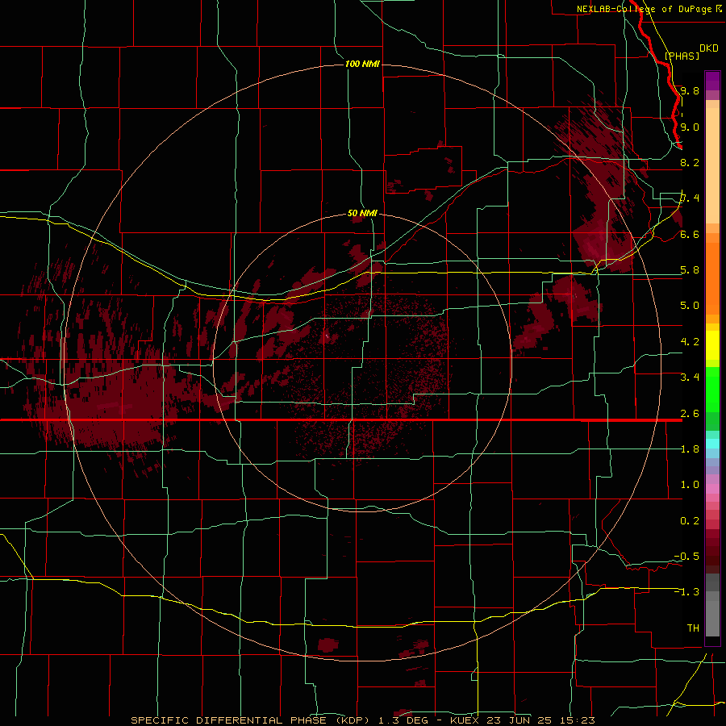Click the 9.0 value on the color scale

[690, 127]
